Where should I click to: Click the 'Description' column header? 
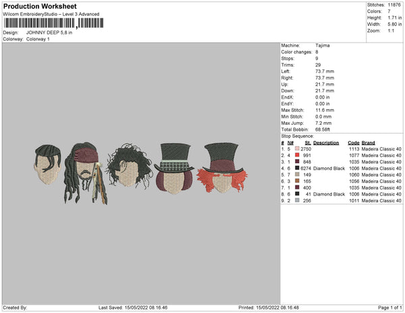click(x=326, y=143)
